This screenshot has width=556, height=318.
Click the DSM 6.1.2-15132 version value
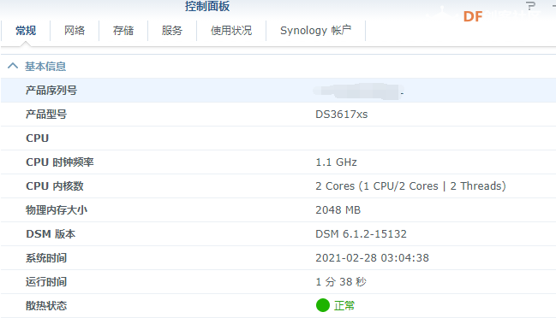click(361, 234)
